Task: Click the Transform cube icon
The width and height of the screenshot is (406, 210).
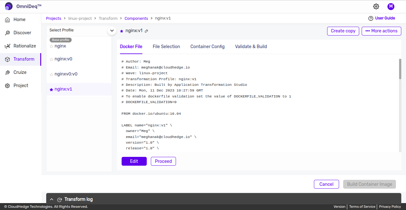Action: [8, 59]
